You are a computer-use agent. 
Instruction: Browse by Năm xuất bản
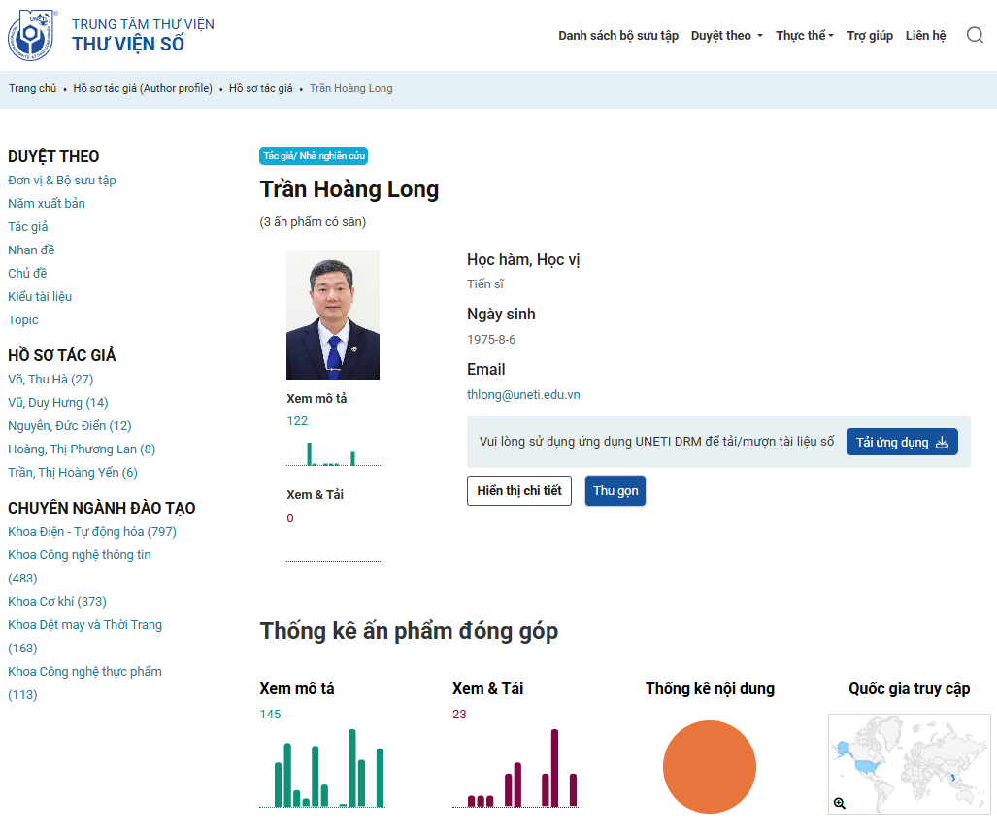(x=47, y=204)
